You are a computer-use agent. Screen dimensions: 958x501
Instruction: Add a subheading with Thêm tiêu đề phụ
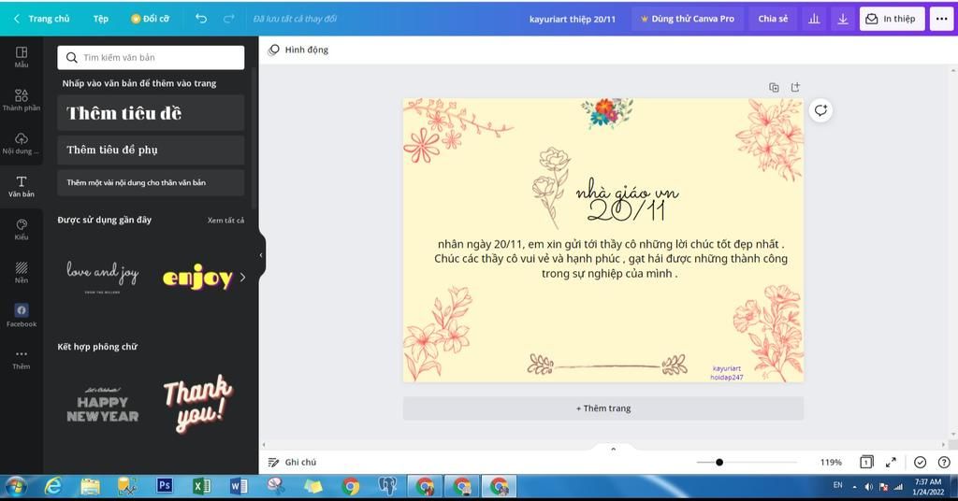click(x=151, y=150)
